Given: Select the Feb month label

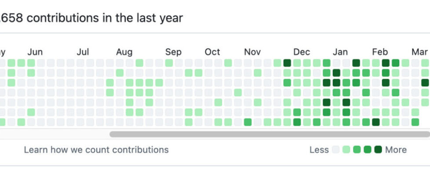Looking at the screenshot, I should [x=380, y=52].
